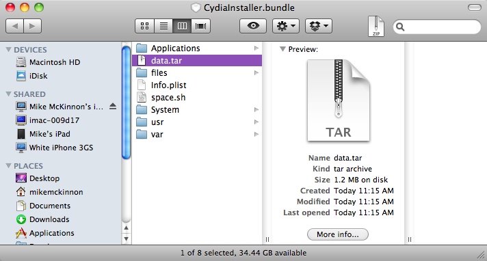Switch to list view

click(x=163, y=26)
